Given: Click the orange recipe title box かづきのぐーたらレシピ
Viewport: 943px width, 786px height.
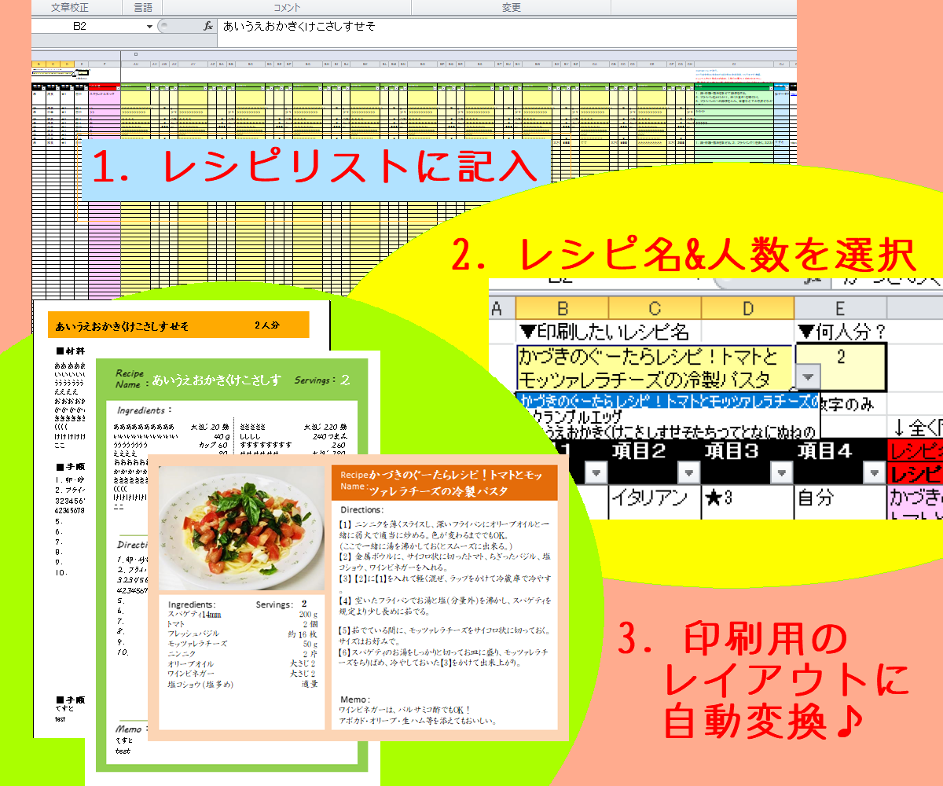Looking at the screenshot, I should pyautogui.click(x=444, y=481).
